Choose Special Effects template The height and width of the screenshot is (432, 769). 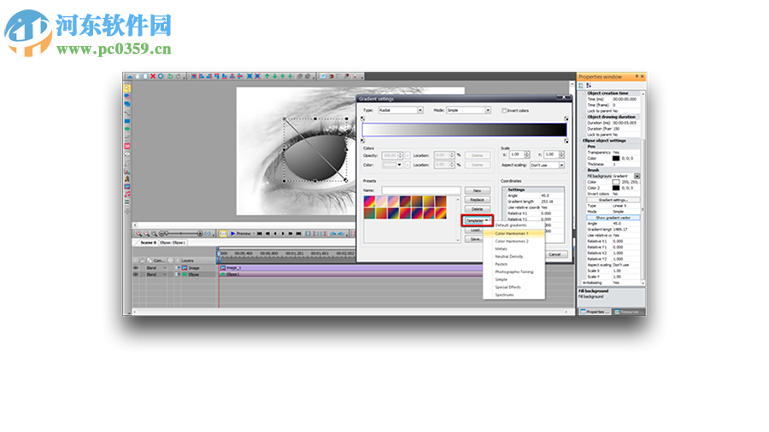(x=514, y=288)
